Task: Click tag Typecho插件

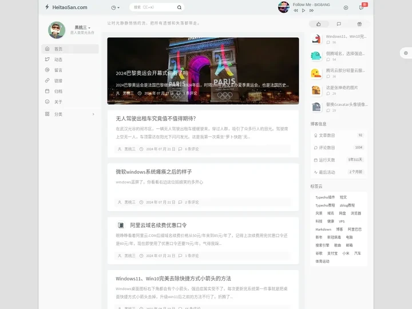Action: [x=325, y=197]
